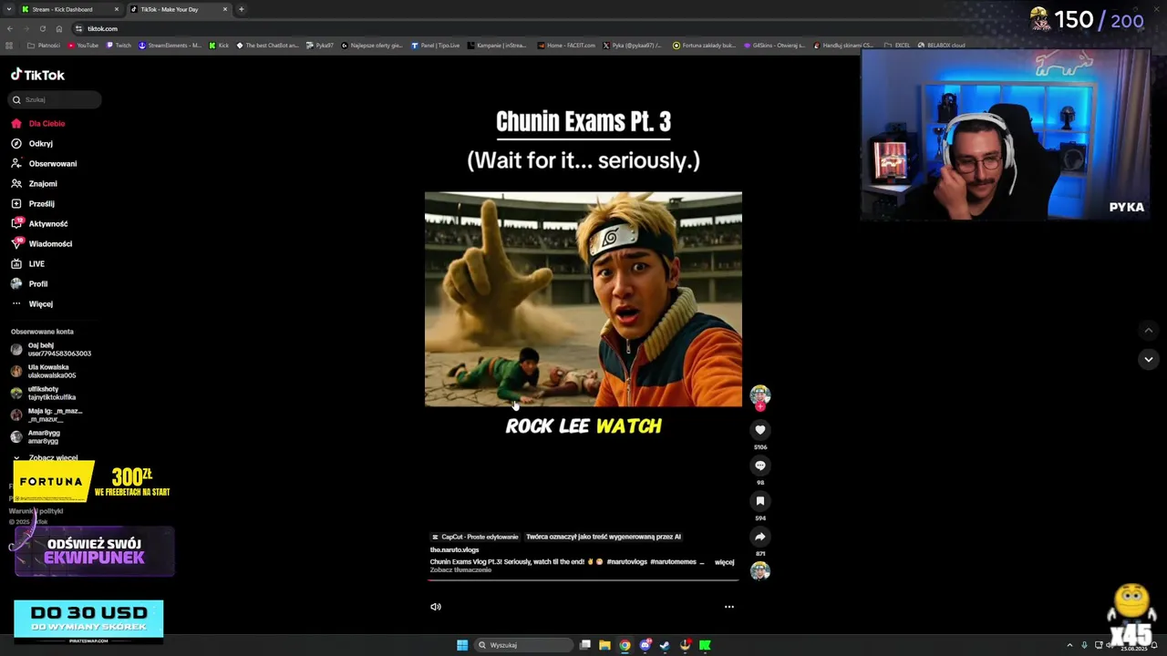Open the creator avatar above the like button
This screenshot has height=656, width=1167.
coord(760,395)
